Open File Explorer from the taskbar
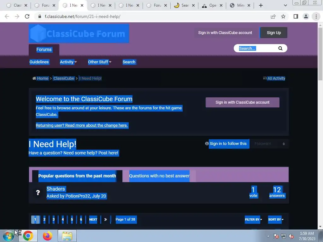The width and height of the screenshot is (323, 242). 67,236
